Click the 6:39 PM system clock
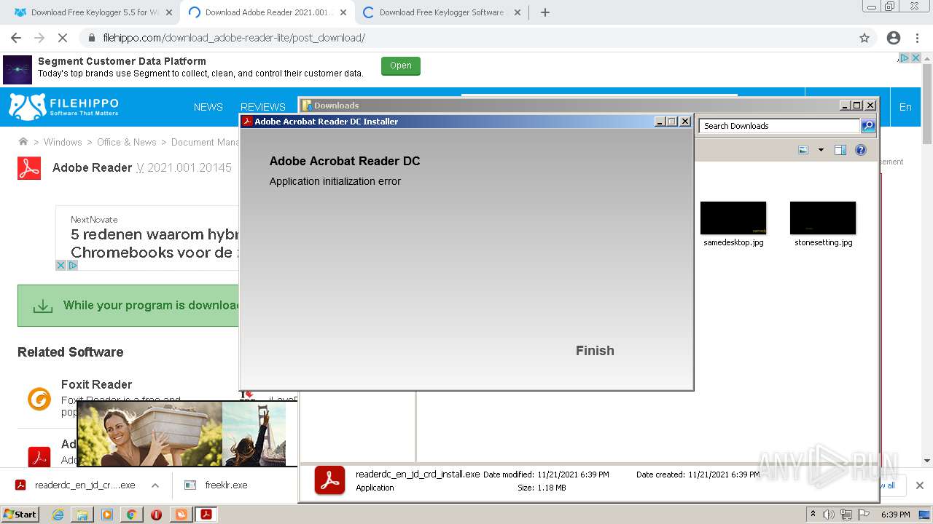Image resolution: width=933 pixels, height=524 pixels. coord(896,515)
